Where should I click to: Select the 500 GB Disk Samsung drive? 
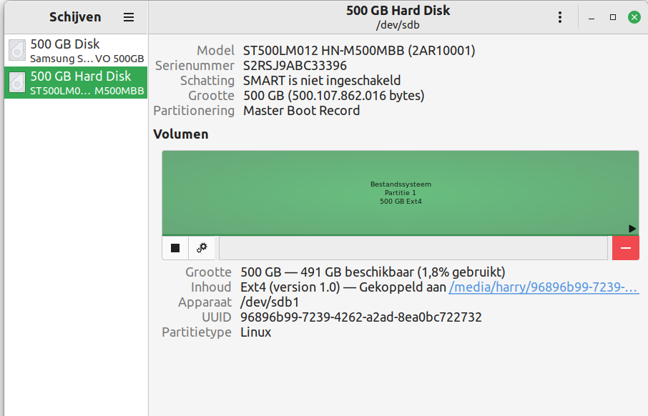point(76,51)
